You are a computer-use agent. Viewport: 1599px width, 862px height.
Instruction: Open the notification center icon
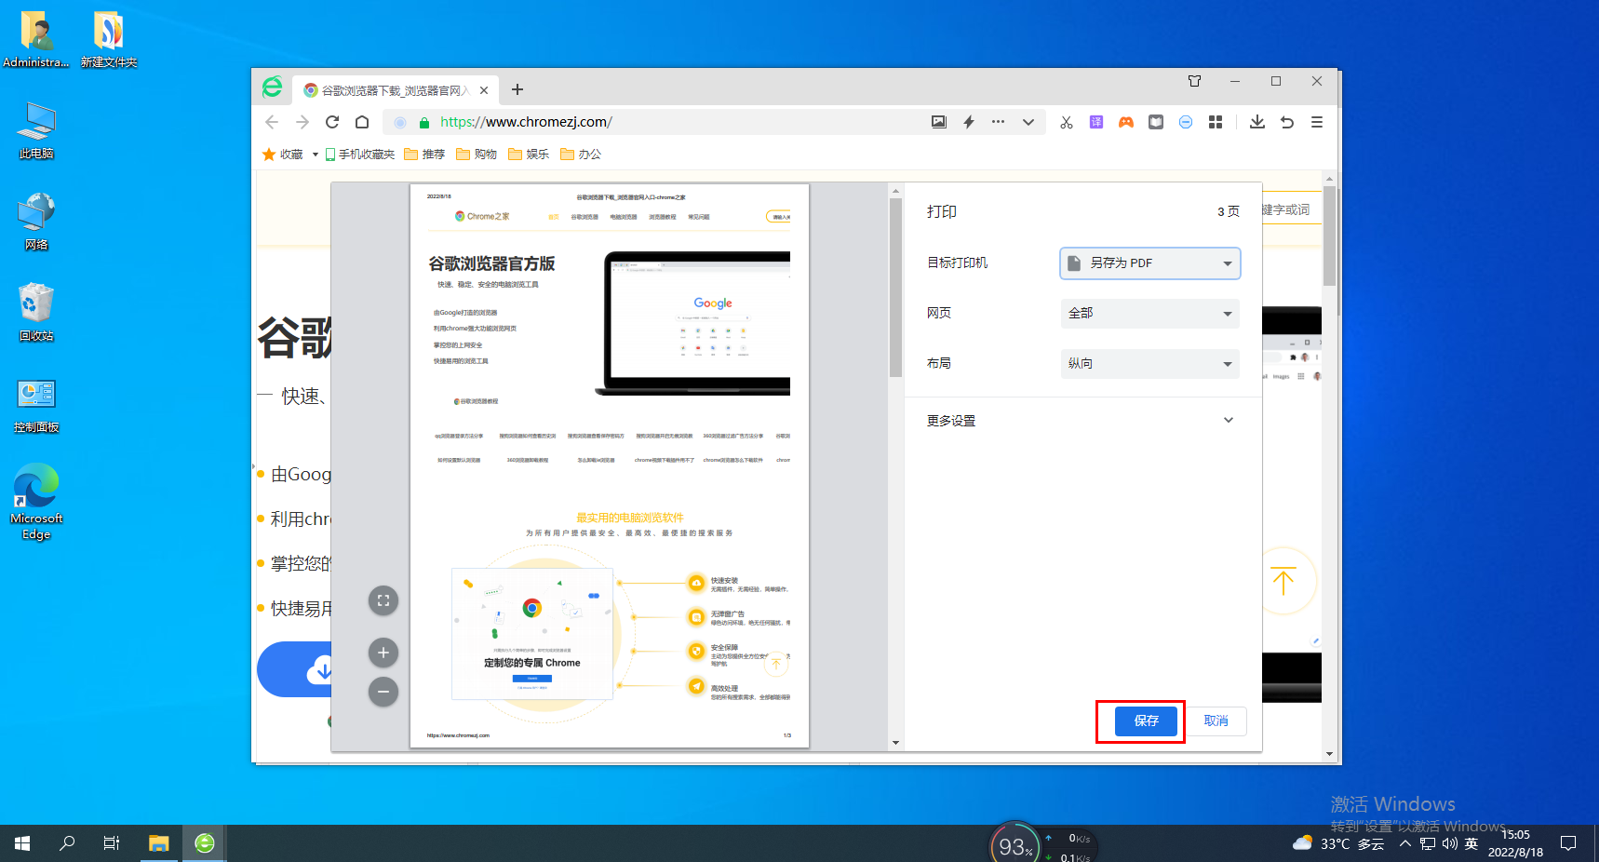click(1568, 844)
